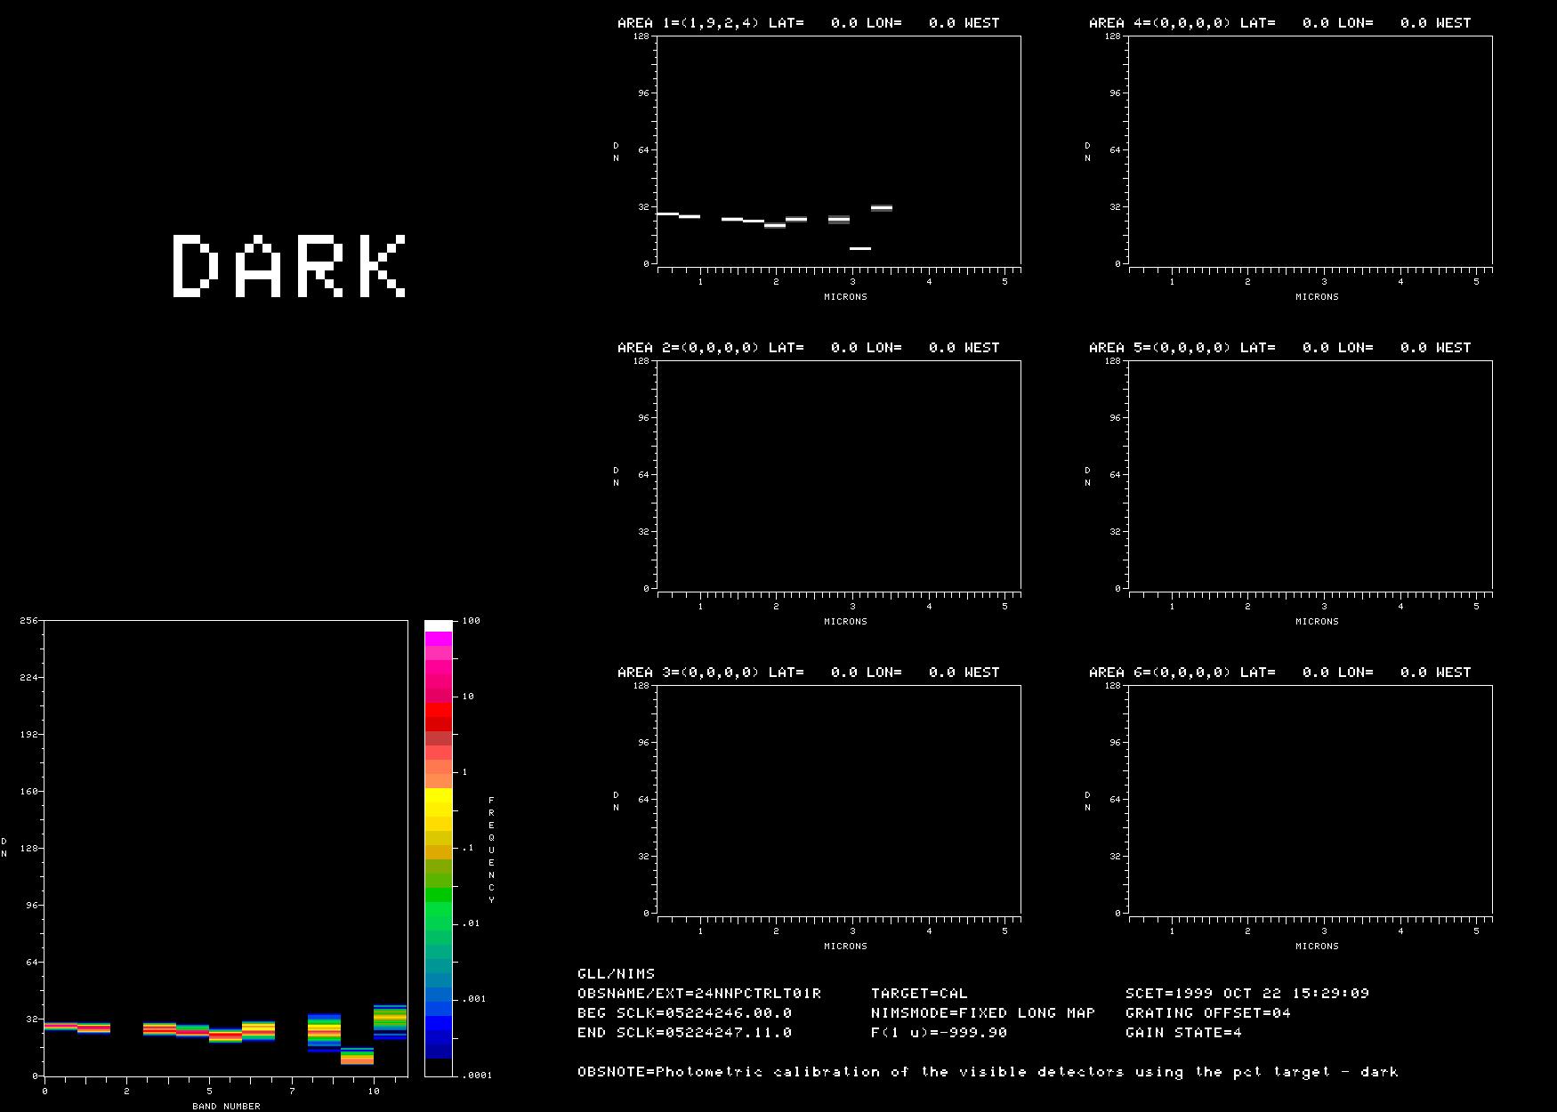
Task: Click the GAIN STATE=4 label
Action: click(x=1183, y=1033)
